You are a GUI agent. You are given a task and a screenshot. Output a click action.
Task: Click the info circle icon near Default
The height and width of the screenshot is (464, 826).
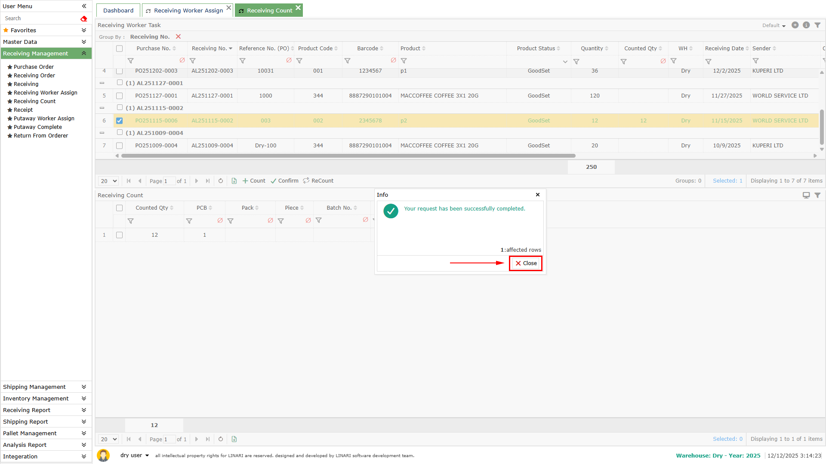coord(806,25)
